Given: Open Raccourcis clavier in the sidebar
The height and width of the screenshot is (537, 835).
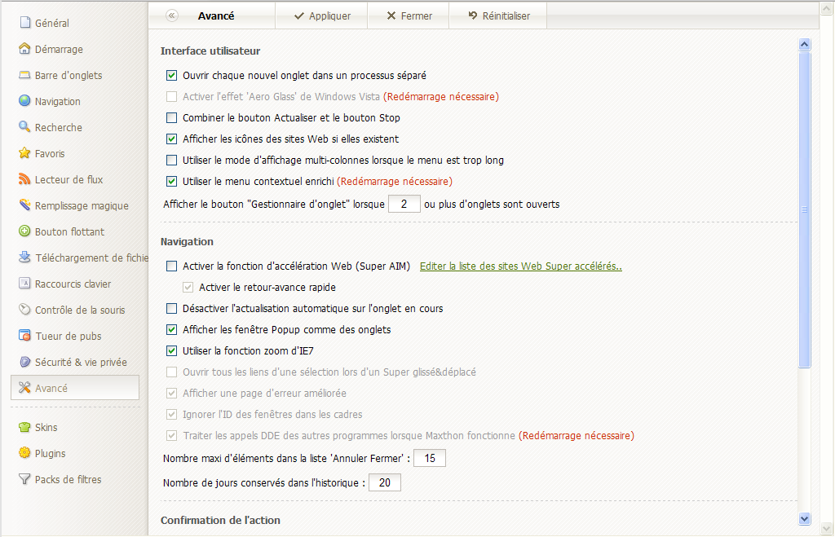Looking at the screenshot, I should pyautogui.click(x=73, y=284).
